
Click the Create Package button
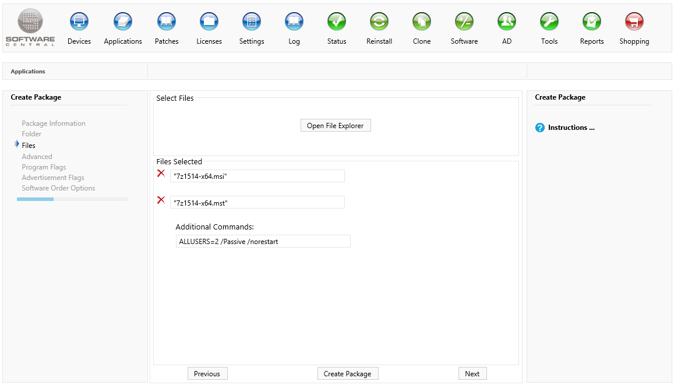[x=348, y=374]
